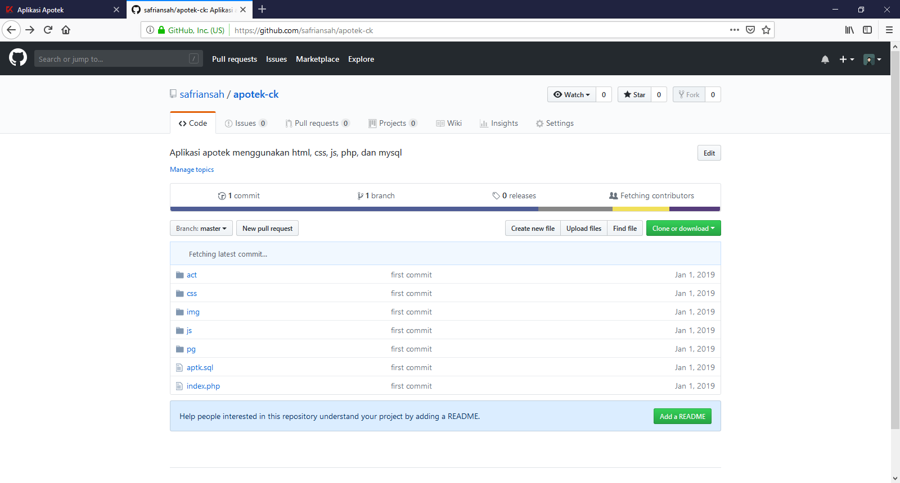Click the browser home icon
The height and width of the screenshot is (483, 900).
[x=66, y=30]
